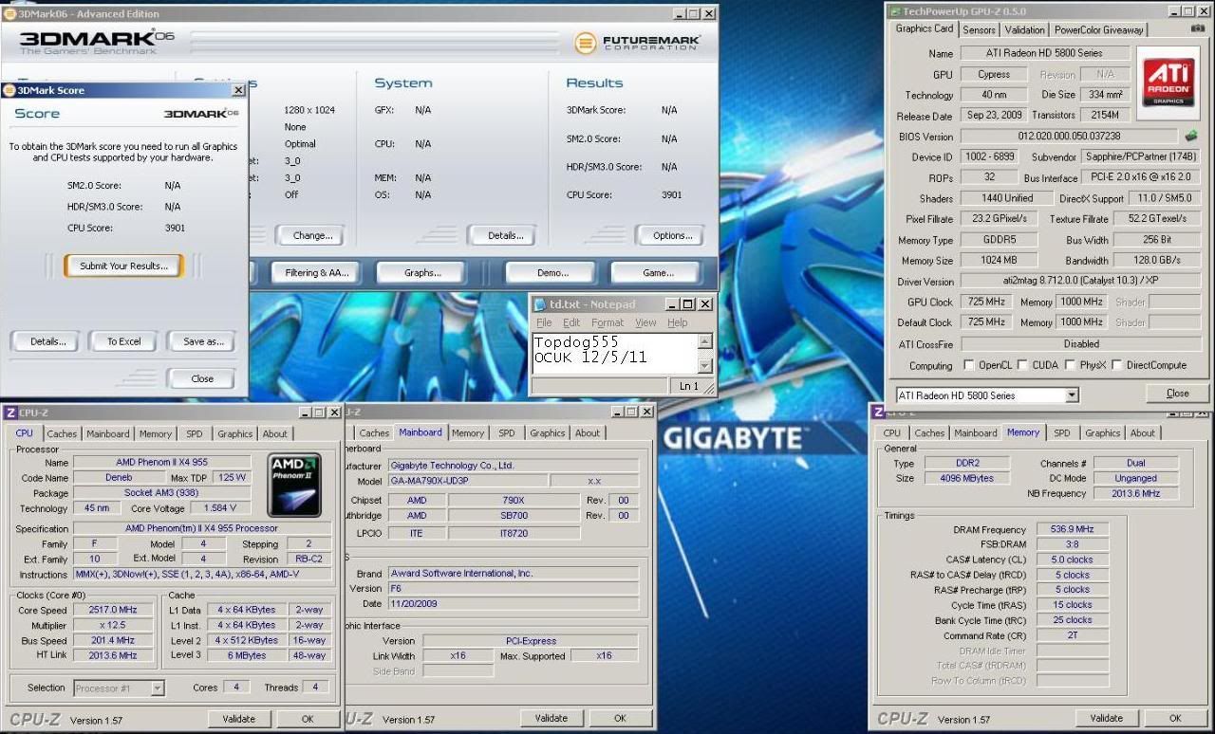The width and height of the screenshot is (1215, 734).
Task: Open the Notepad Format menu
Action: click(x=607, y=322)
